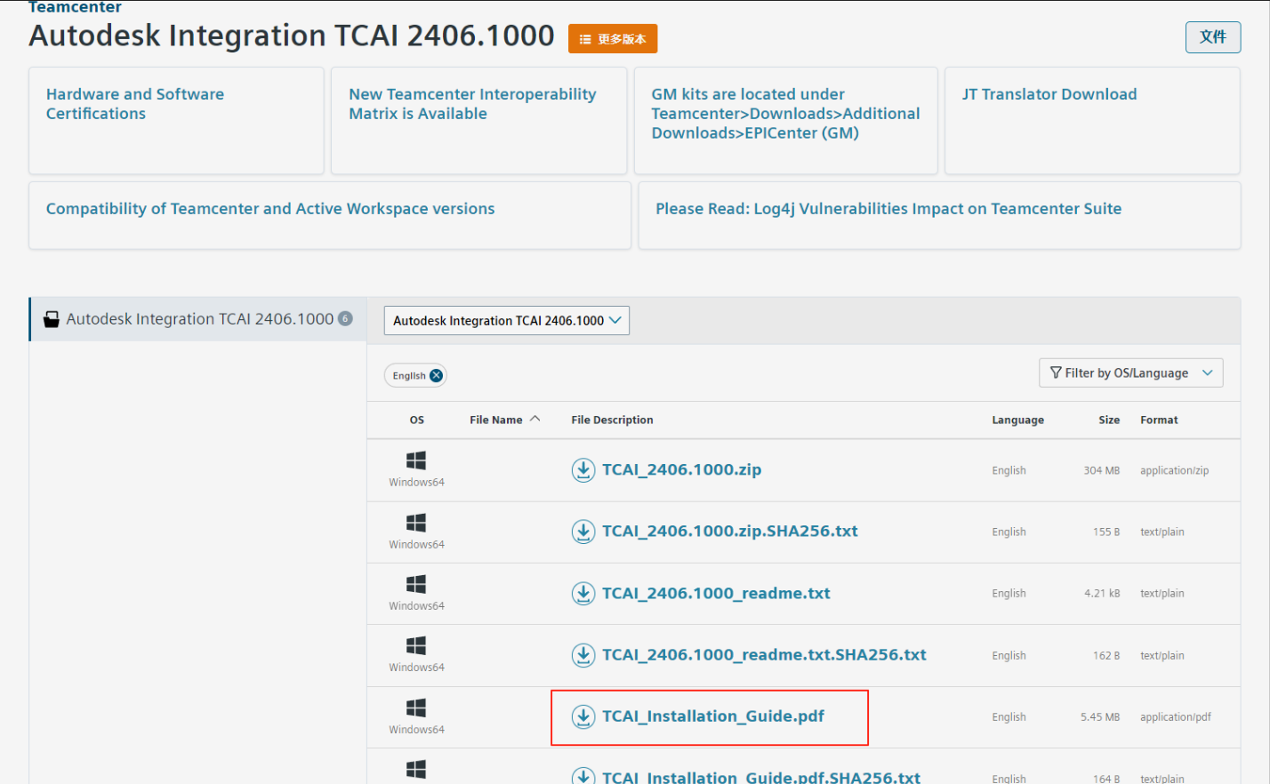
Task: Click the Teamcenter breadcrumb link
Action: coord(75,7)
